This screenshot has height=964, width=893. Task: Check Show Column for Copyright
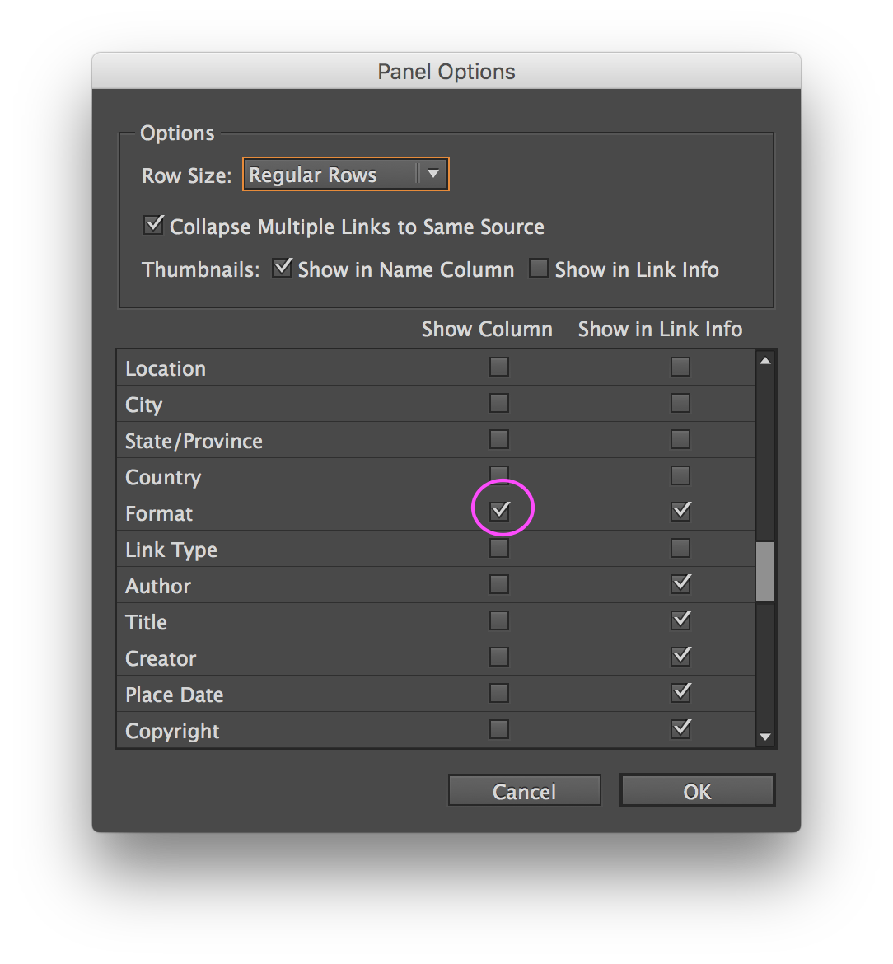pos(499,729)
